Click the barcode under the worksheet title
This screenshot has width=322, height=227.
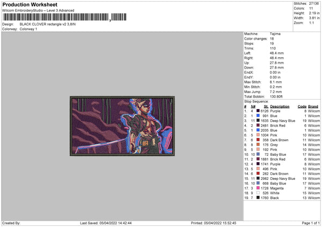(64, 17)
